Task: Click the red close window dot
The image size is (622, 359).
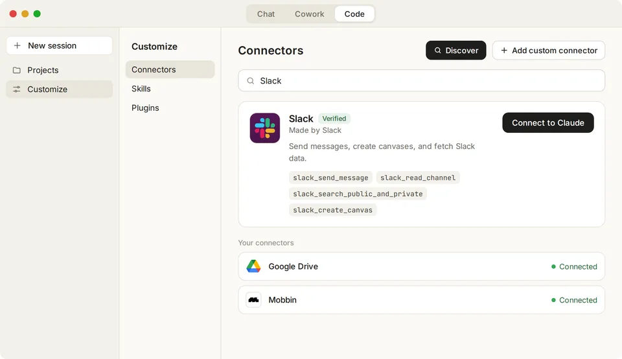Action: [x=13, y=14]
